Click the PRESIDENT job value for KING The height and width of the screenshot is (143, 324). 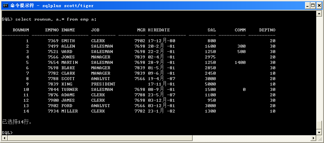103,84
